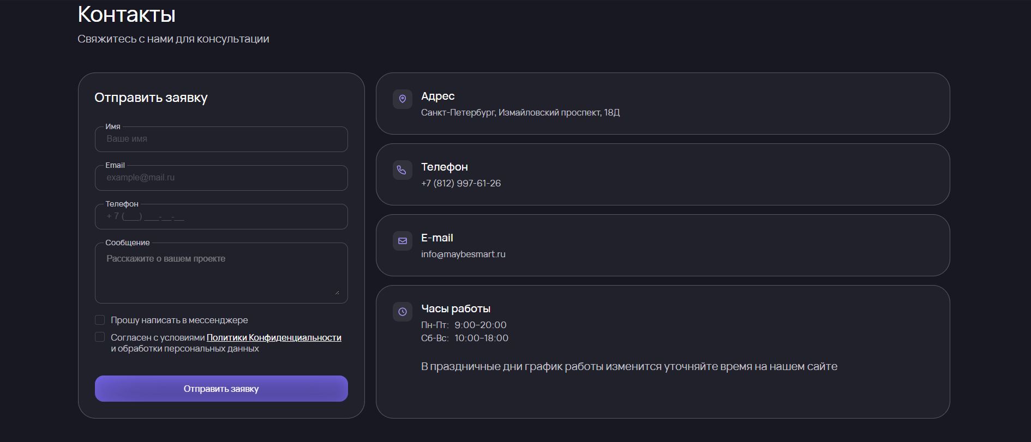Click the phone handset icon
Image resolution: width=1031 pixels, height=442 pixels.
[x=403, y=170]
